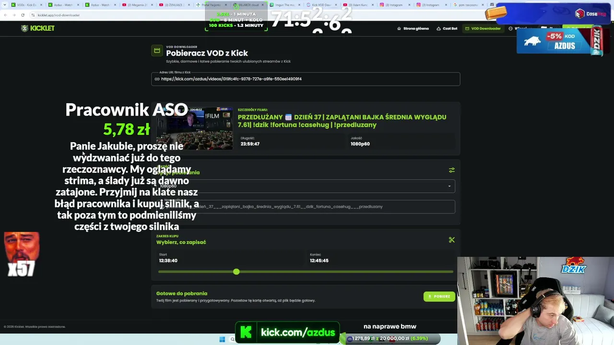Click the quality value 1080p60 in details
This screenshot has width=614, height=345.
pos(360,144)
